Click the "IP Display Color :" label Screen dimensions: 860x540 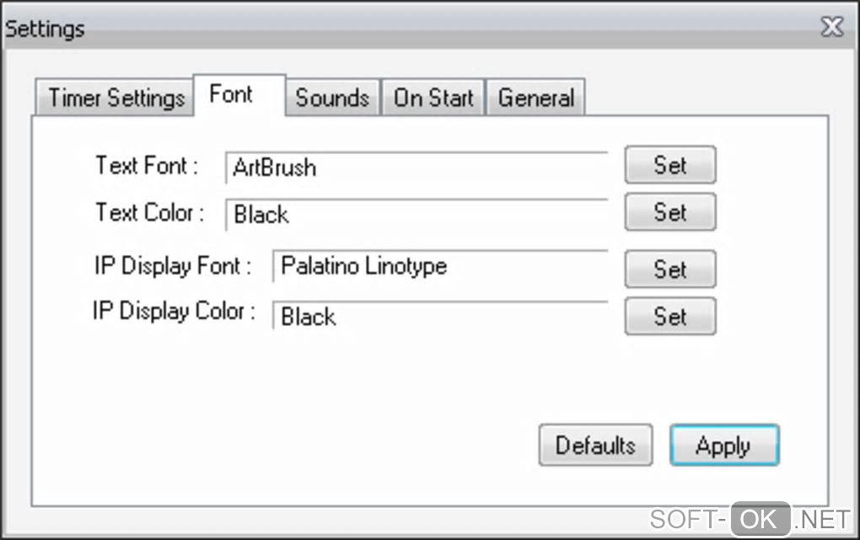(174, 311)
